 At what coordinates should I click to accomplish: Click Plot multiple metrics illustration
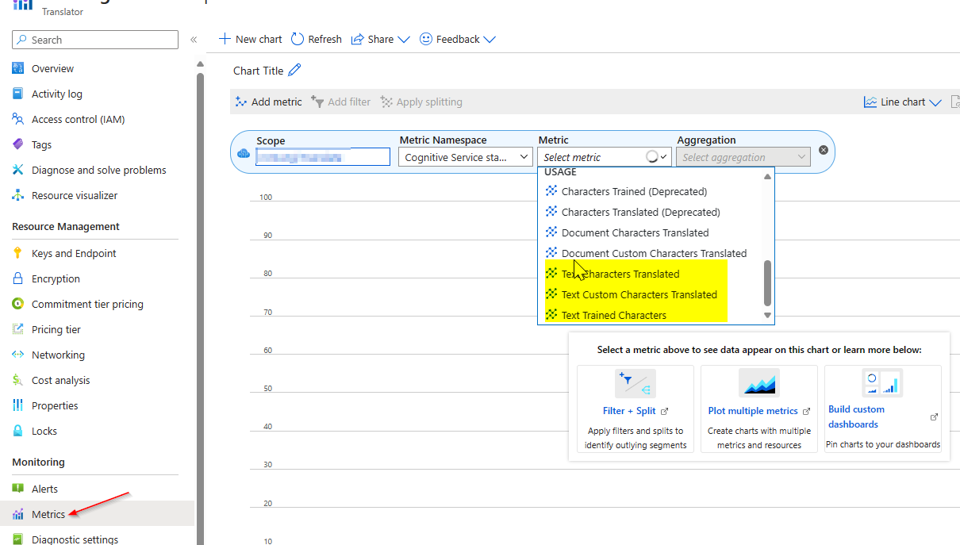758,382
